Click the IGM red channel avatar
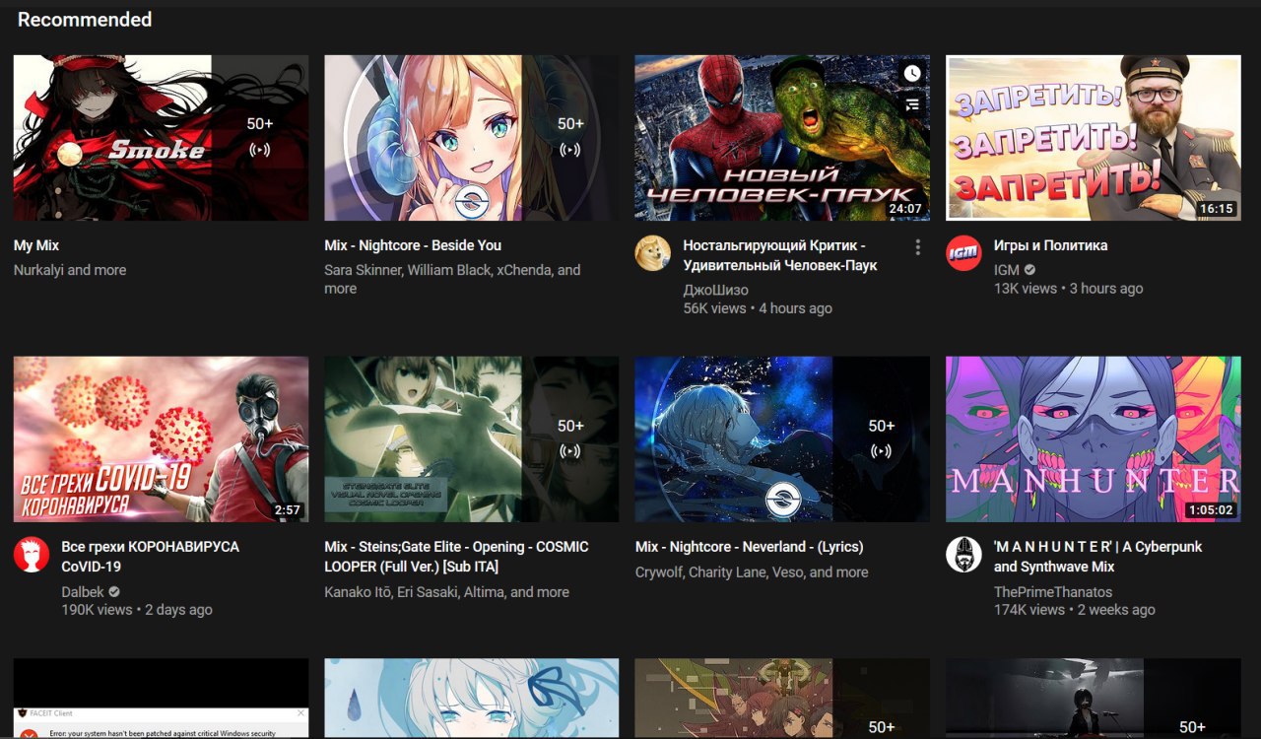Viewport: 1261px width, 739px height. point(963,253)
